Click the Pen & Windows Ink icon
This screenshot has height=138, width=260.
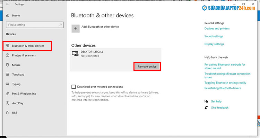tap(8, 93)
